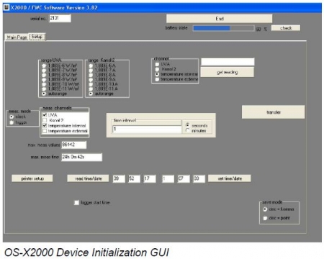Open printer setup

pos(32,178)
